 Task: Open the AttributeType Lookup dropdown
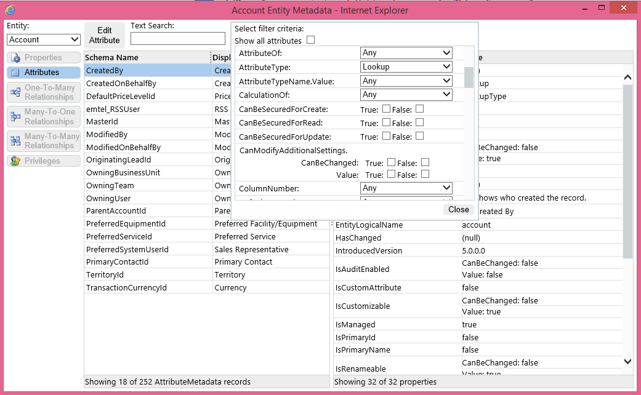click(x=406, y=66)
